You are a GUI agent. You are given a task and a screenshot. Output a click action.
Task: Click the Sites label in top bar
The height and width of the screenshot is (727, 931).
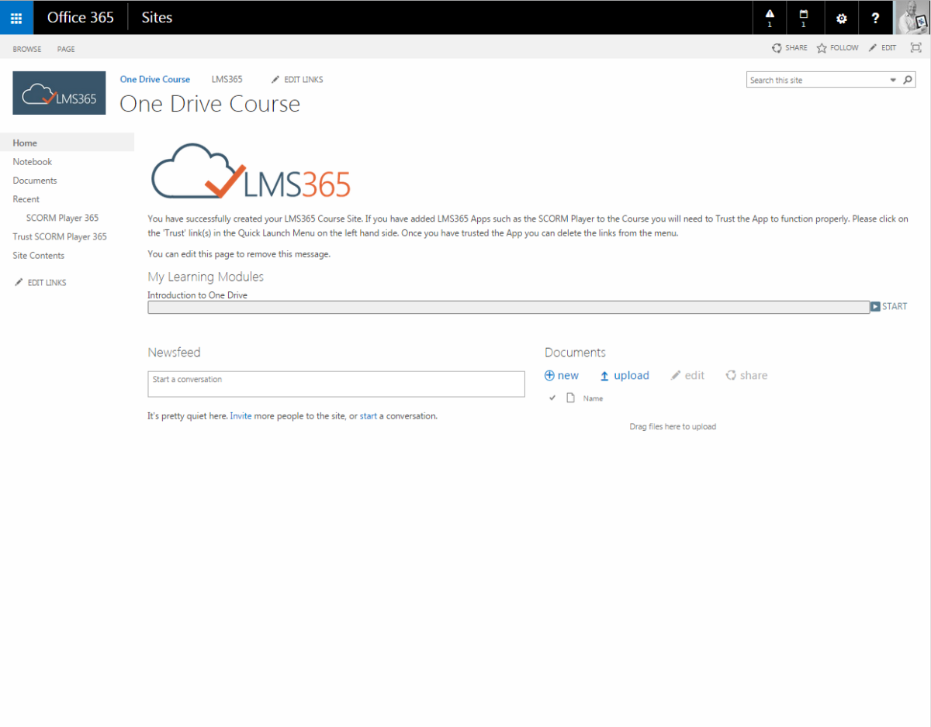click(x=157, y=17)
